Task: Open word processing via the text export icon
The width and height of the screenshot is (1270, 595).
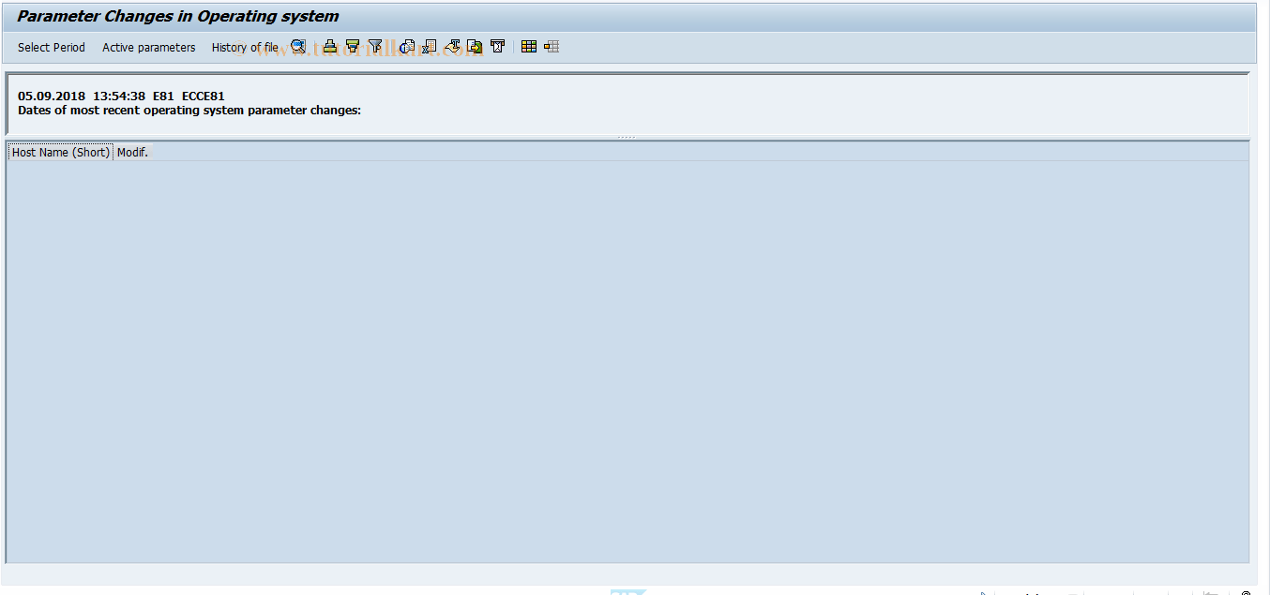Action: (453, 46)
